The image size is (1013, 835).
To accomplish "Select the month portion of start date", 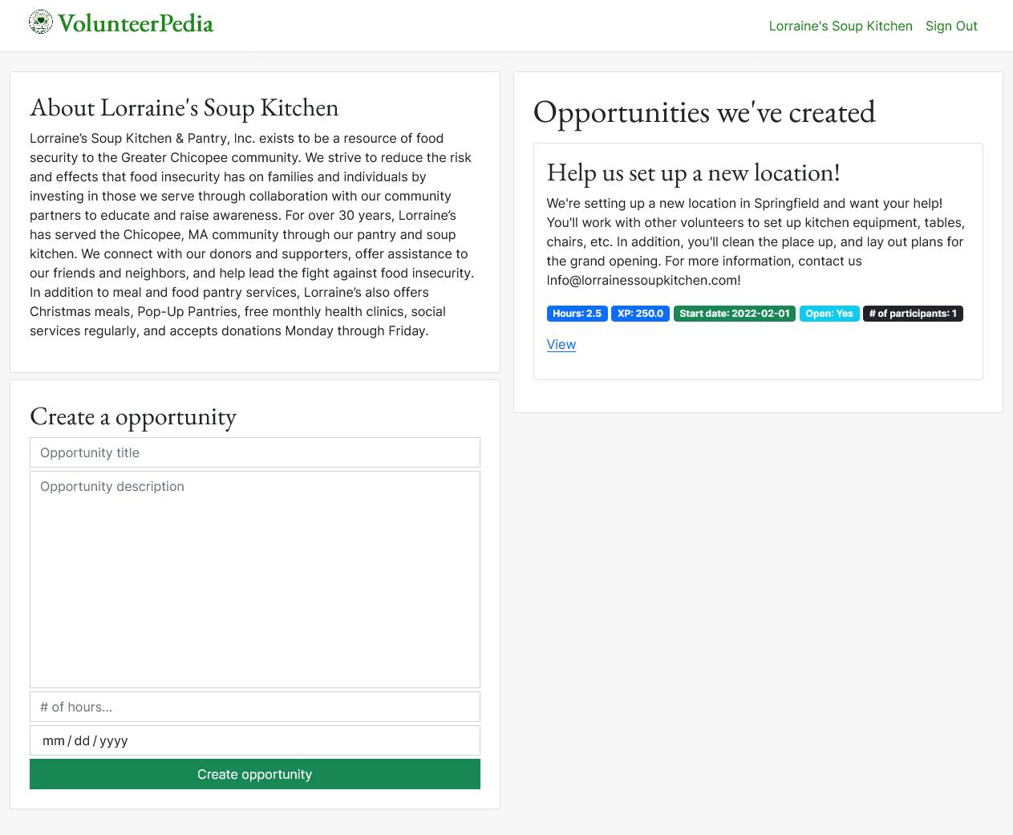I will (54, 740).
